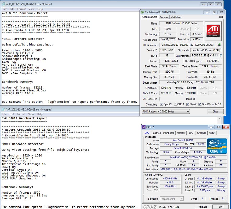The image size is (231, 209).
Task: Click the Notepad icon of AvP 21-02-33 window
Action: [x=4, y=4]
